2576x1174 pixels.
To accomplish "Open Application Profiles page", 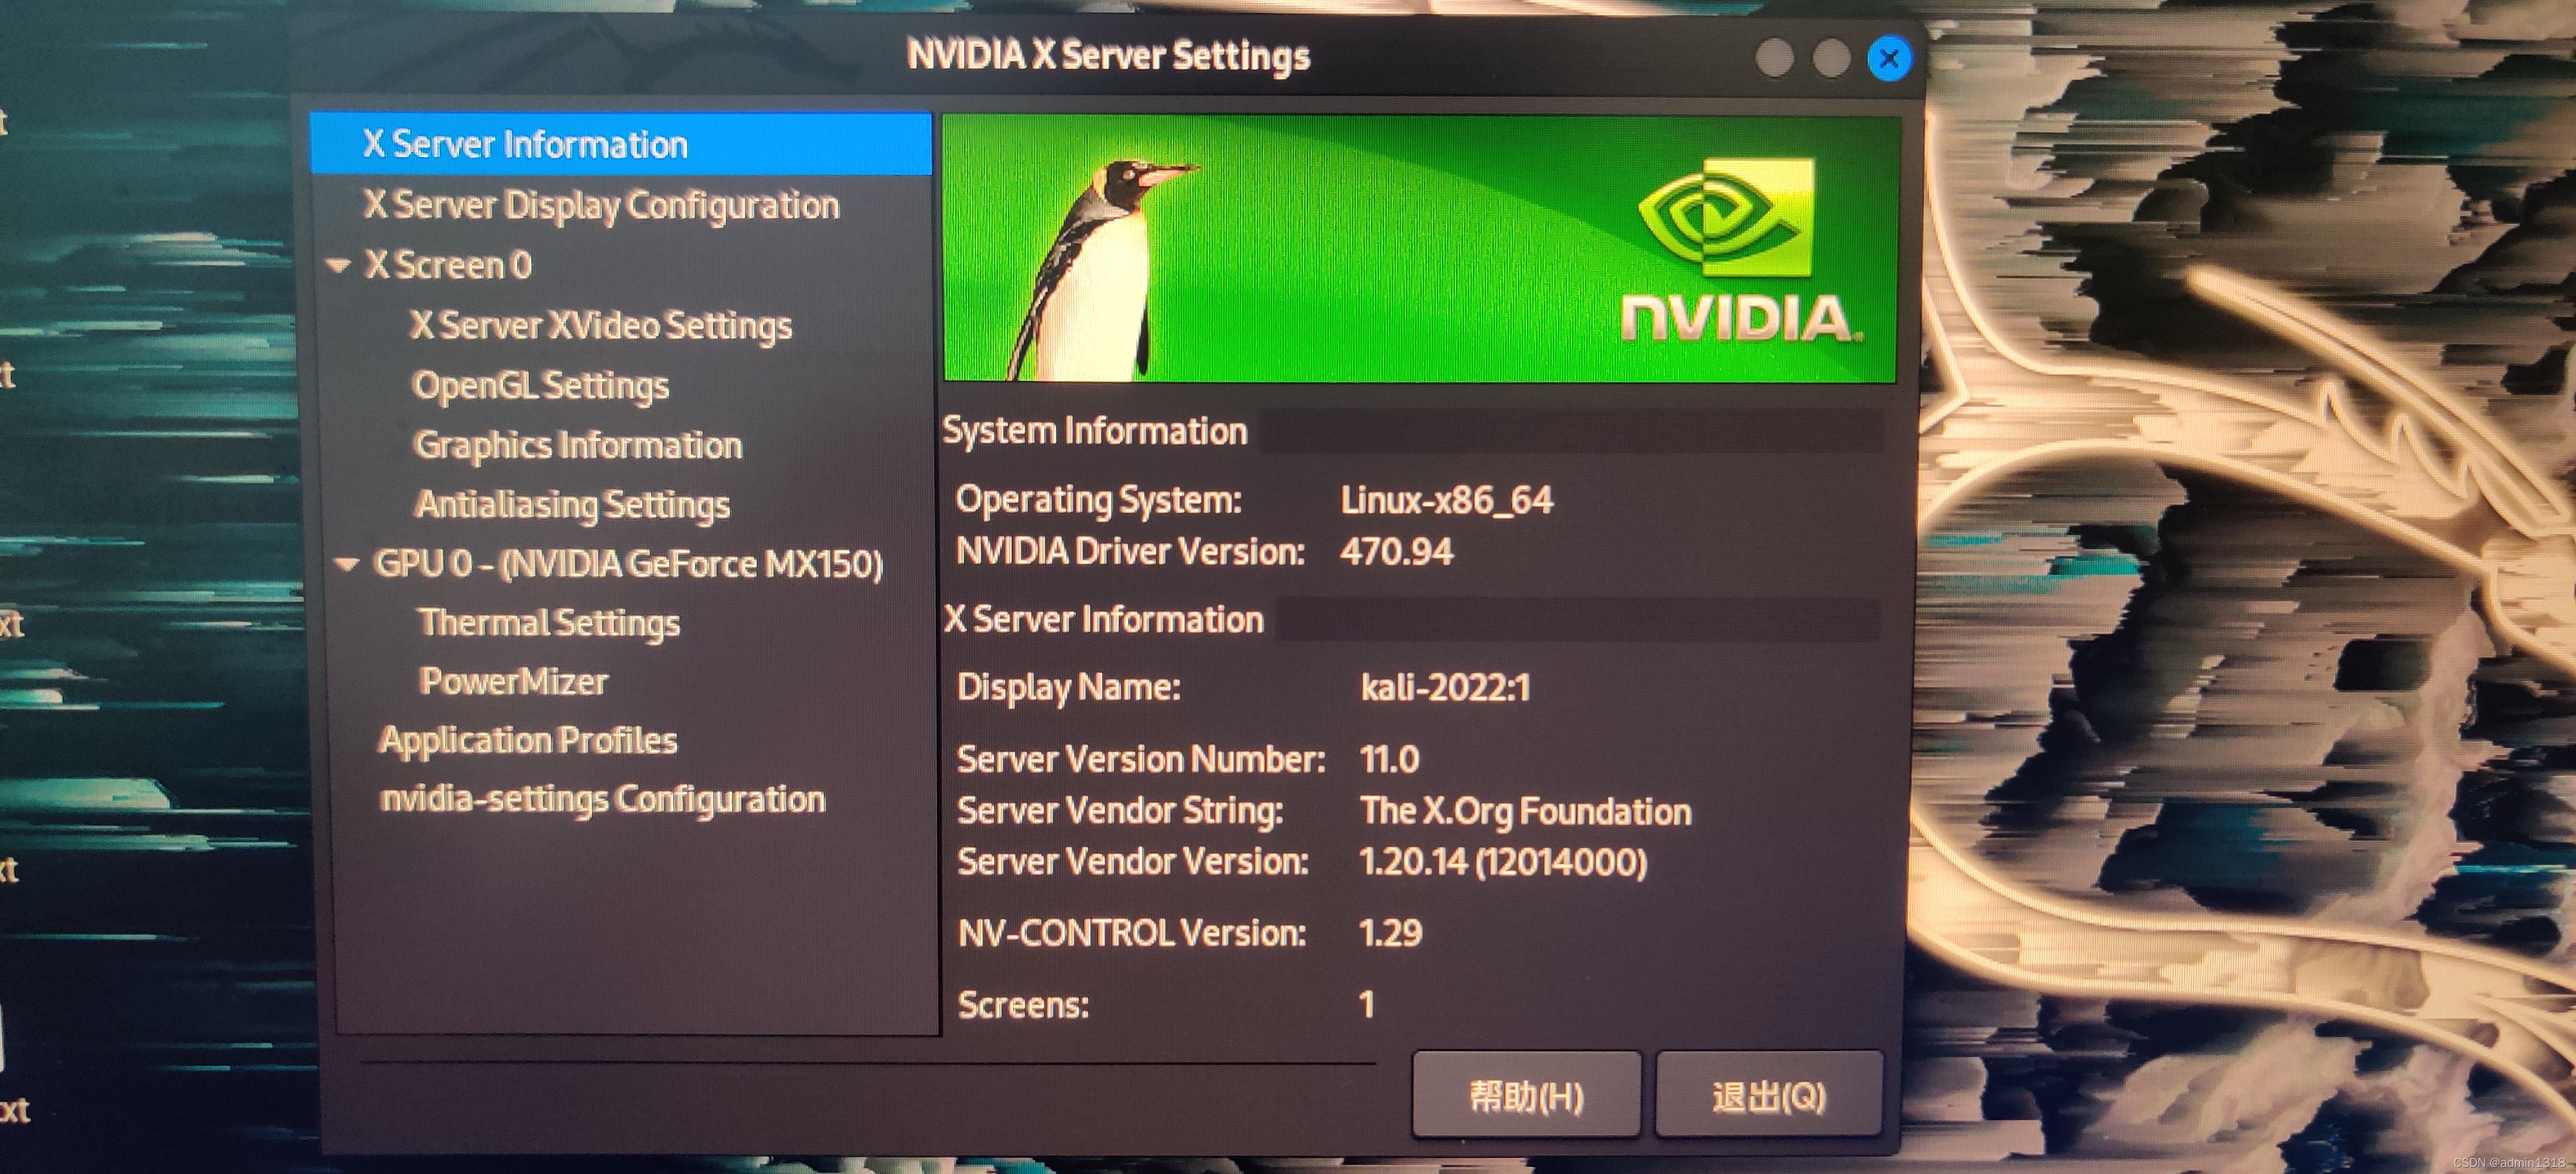I will [x=528, y=740].
